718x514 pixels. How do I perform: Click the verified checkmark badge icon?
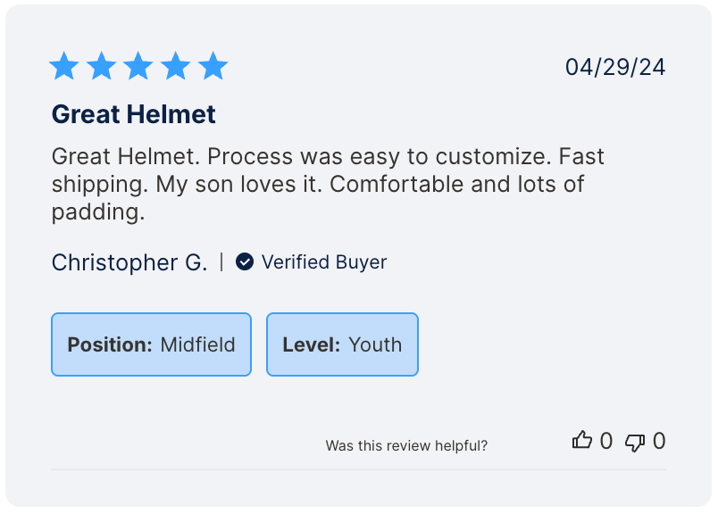pos(245,261)
